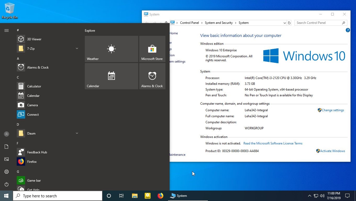Screen dimensions: 356x201
Task: Open Task View on the taskbar
Action: 121,196
